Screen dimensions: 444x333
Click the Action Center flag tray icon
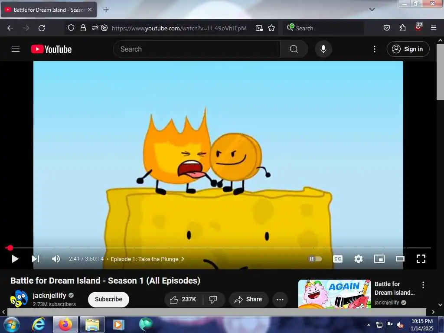click(390, 325)
